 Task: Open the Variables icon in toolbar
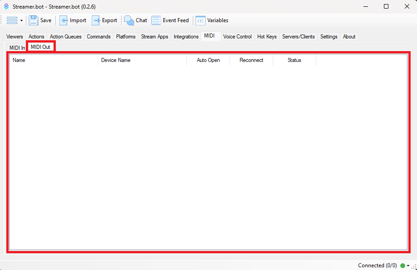click(200, 20)
